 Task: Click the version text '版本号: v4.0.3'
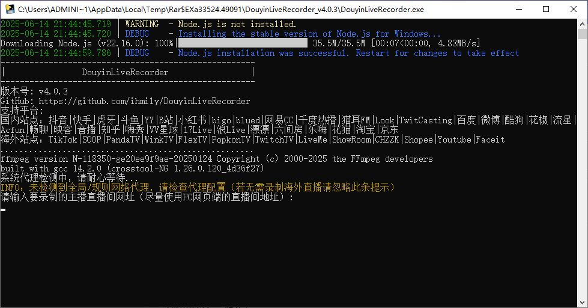point(34,91)
